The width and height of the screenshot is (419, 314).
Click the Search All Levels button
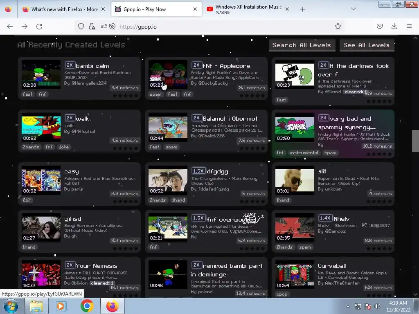(x=302, y=45)
